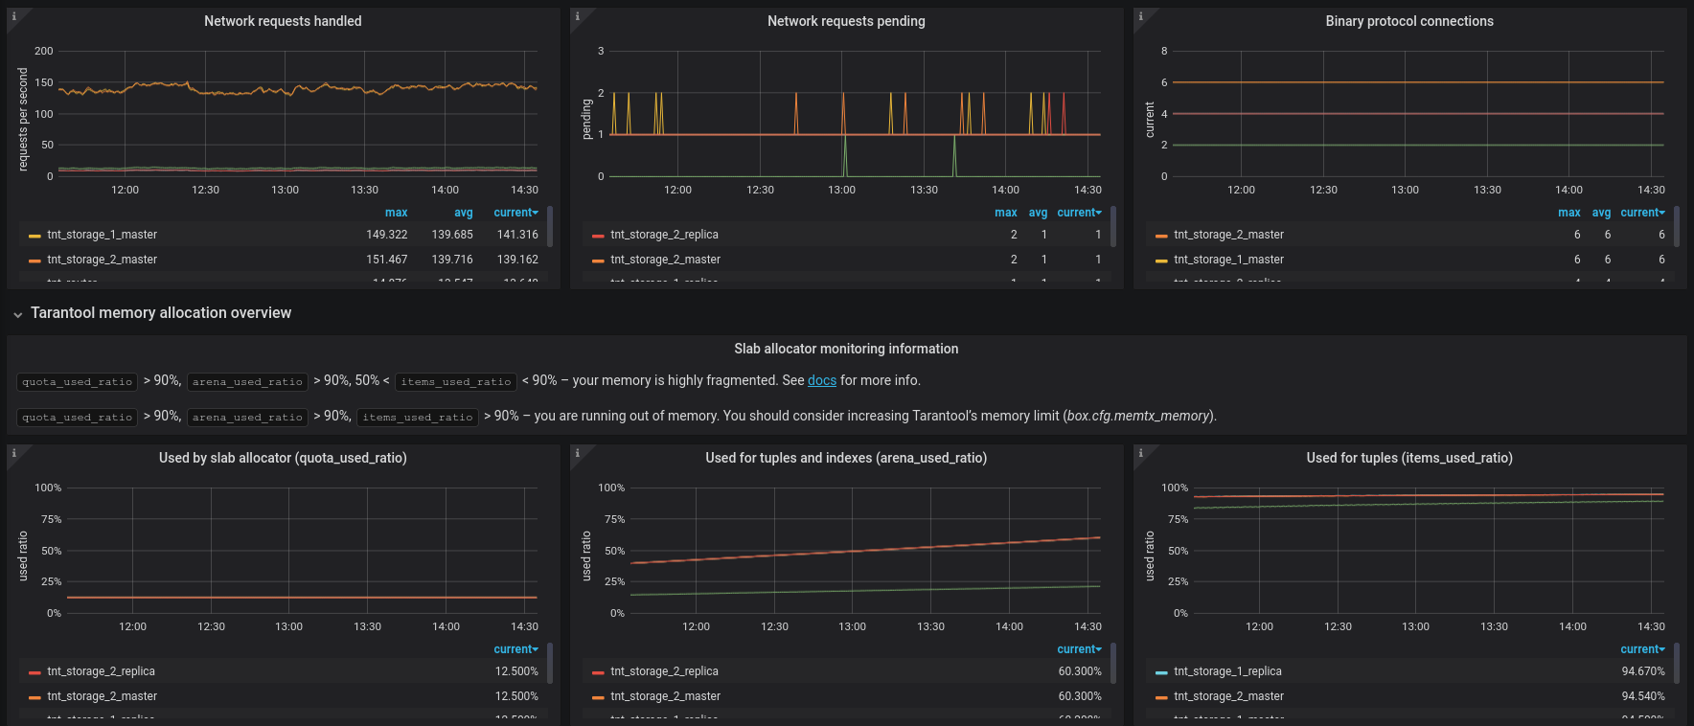Sort Network requests handled legend by max
The width and height of the screenshot is (1694, 726).
coord(396,213)
